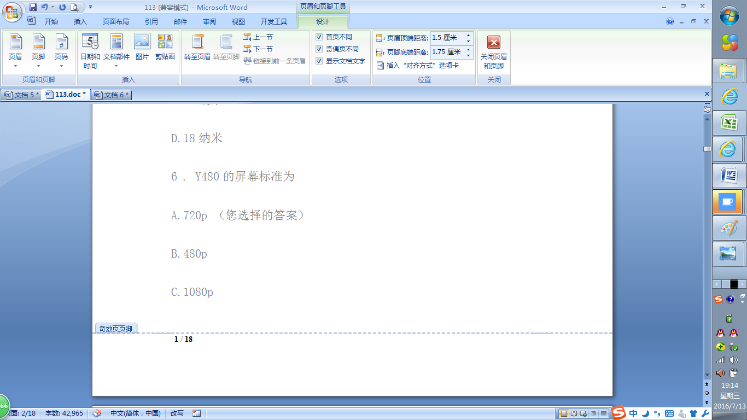Open 审阅 ribbon tab
Viewport: 747px width, 420px height.
pos(209,22)
